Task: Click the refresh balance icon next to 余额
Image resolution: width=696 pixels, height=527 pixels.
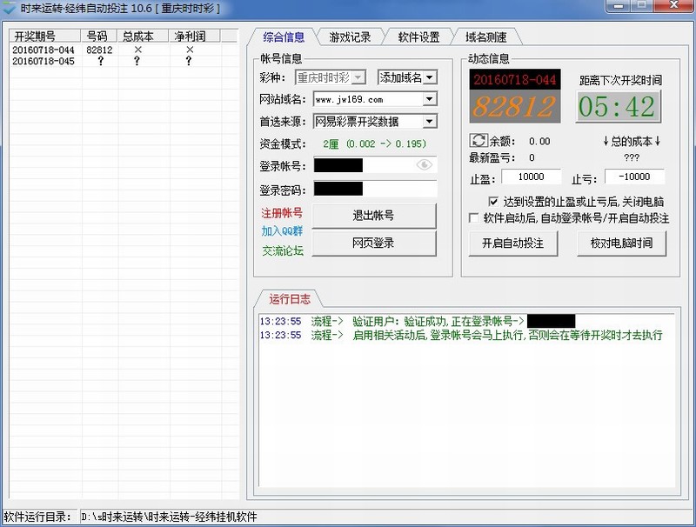Action: [478, 141]
